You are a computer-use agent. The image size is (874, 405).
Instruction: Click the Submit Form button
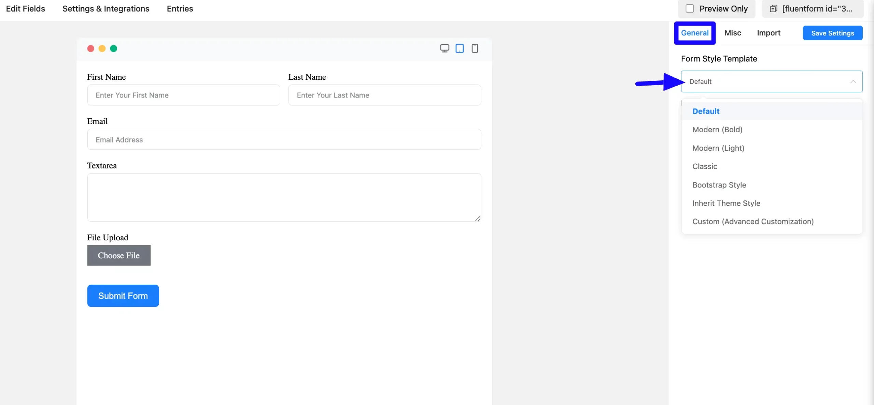click(123, 296)
